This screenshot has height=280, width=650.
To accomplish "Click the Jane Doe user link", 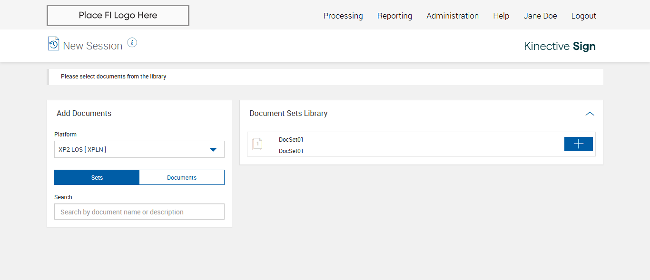I will tap(540, 16).
